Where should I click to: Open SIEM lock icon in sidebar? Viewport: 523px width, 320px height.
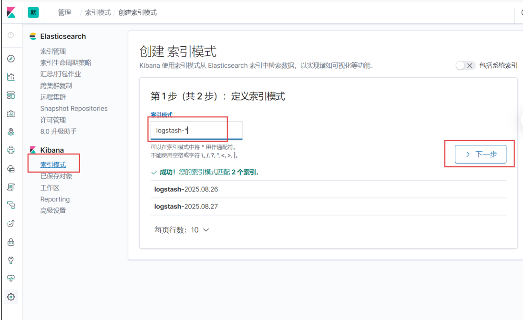pos(10,242)
